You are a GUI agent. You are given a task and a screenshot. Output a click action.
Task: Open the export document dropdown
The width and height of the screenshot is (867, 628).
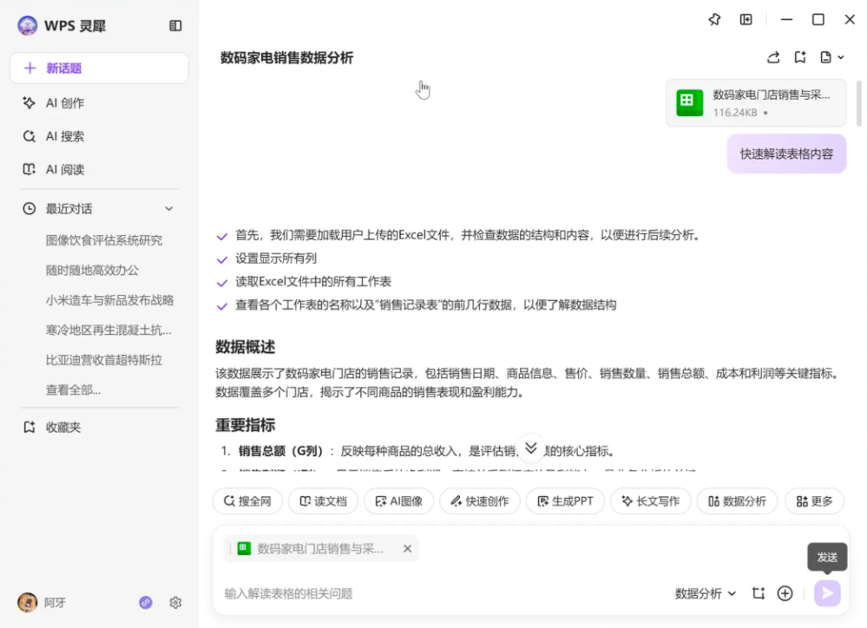[831, 57]
